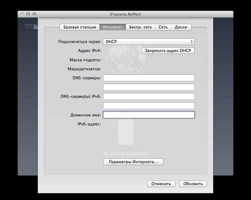Zoom the Утилита AirPort window

pyautogui.click(x=34, y=14)
